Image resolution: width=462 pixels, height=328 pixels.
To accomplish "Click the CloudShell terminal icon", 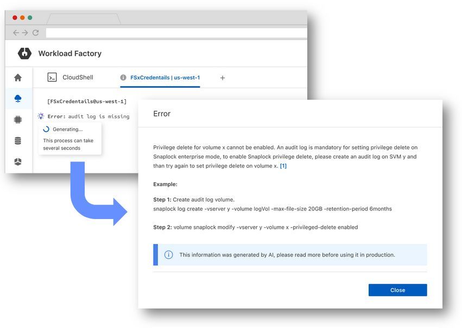I will tap(52, 78).
